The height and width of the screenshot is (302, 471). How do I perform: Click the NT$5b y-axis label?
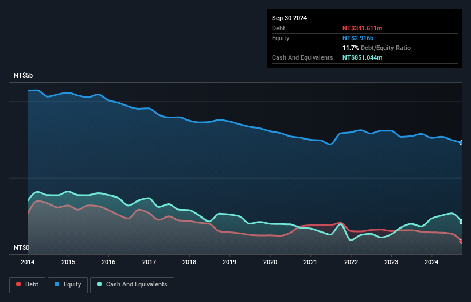tap(23, 75)
